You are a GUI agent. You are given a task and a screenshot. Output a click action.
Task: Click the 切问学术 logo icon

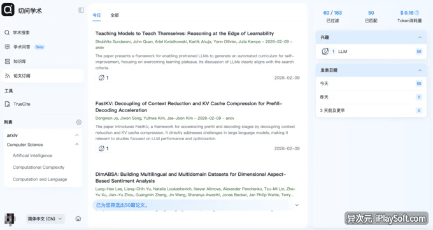(x=8, y=10)
